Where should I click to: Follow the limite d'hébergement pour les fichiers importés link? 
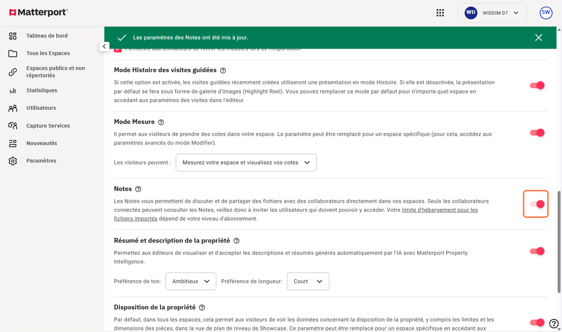tap(440, 210)
